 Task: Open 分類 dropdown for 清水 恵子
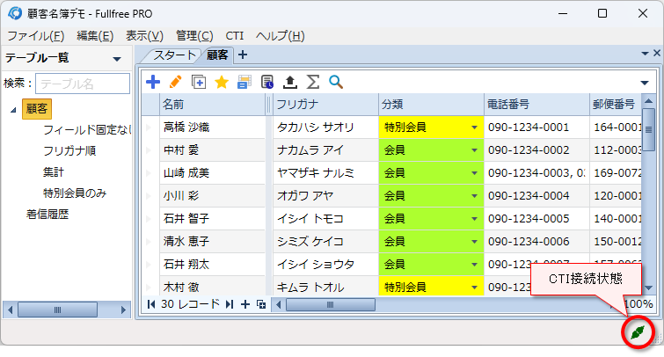click(x=474, y=242)
